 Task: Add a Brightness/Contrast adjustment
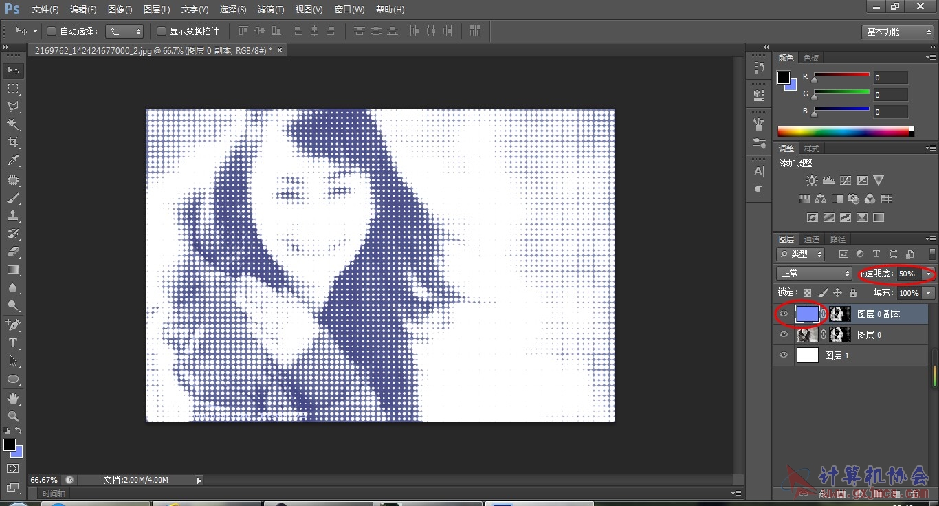tap(812, 181)
